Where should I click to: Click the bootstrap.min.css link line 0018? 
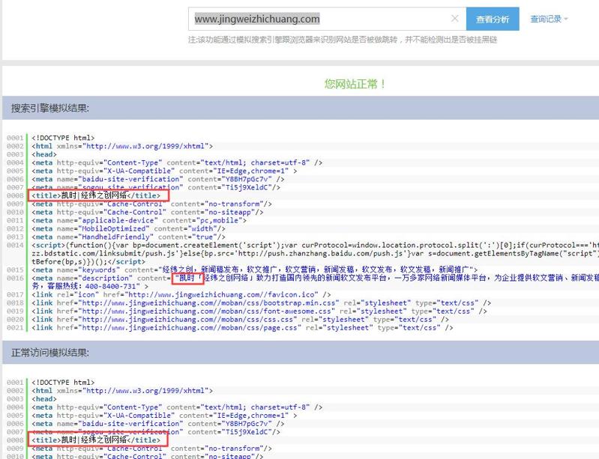[x=262, y=303]
